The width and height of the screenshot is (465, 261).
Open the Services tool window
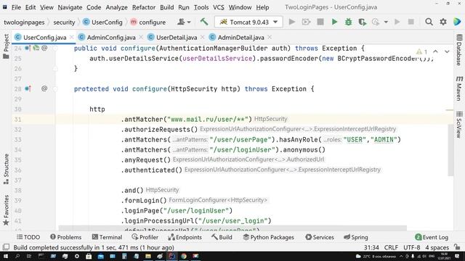[x=320, y=237]
